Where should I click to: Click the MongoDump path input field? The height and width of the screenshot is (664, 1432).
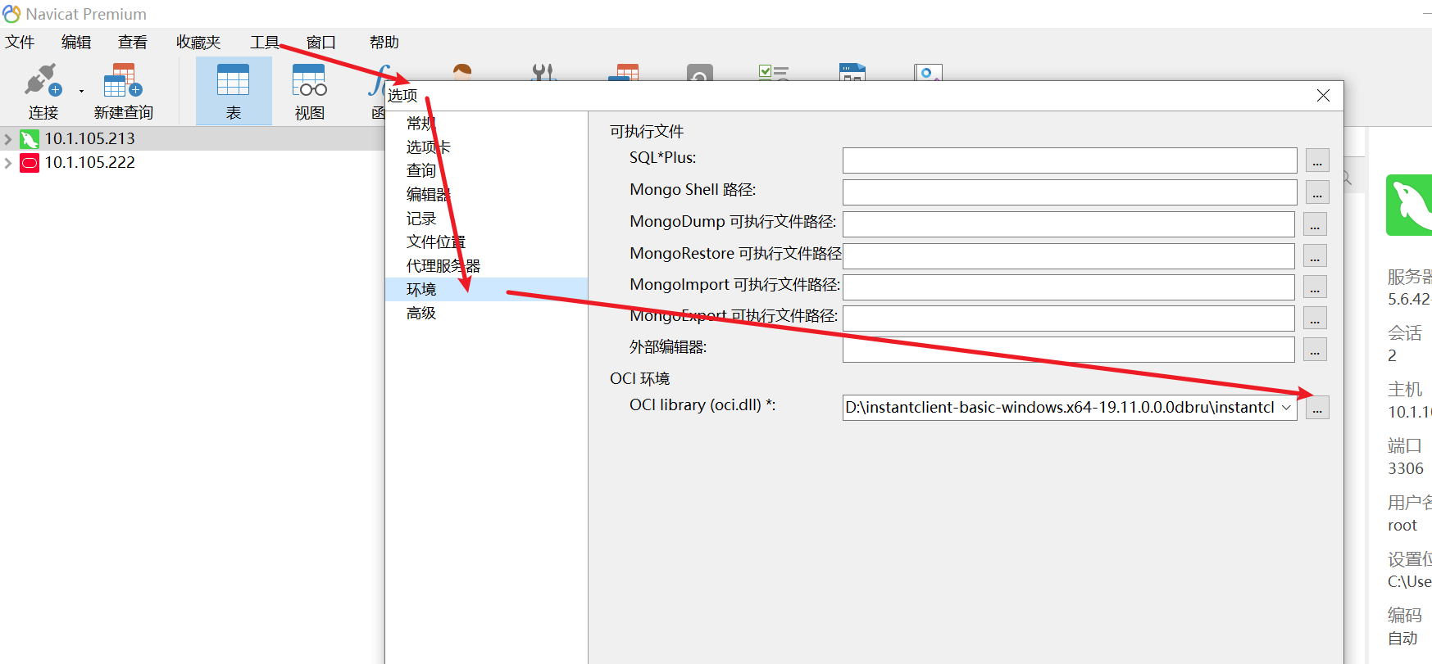click(x=1069, y=224)
